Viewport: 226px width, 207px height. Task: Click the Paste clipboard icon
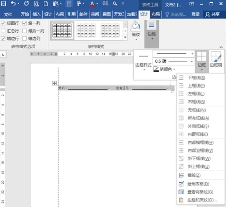[56, 4]
